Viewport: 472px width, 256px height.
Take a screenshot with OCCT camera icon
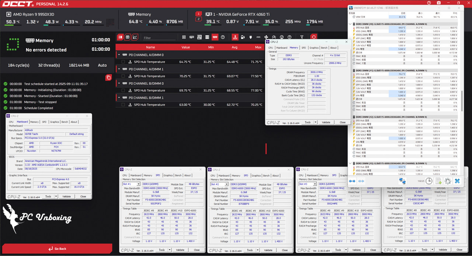[438, 3]
